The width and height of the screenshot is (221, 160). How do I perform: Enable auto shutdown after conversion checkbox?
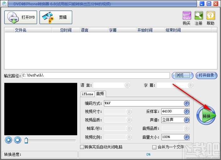tap(82, 147)
